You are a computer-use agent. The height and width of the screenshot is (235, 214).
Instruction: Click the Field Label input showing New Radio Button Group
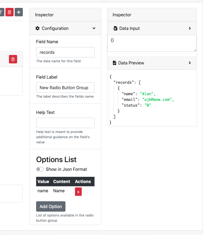65,88
